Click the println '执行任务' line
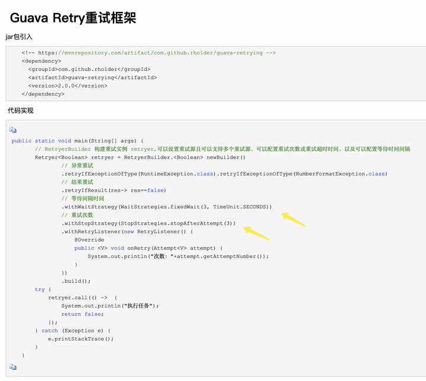 point(110,306)
